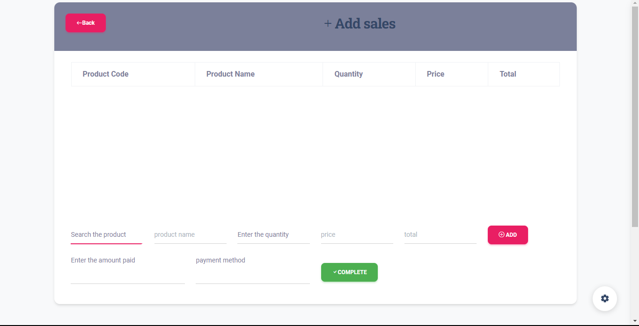Click the total input field
The image size is (639, 326).
[440, 235]
